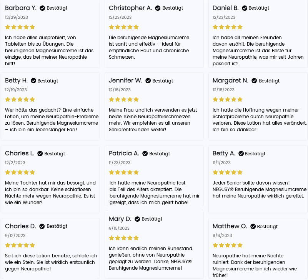
Task: Click reviewer name Christopher A.
Action: point(130,8)
